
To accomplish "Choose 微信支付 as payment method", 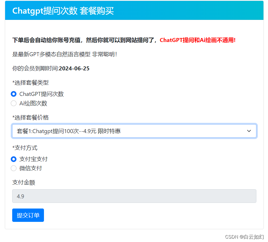I will pos(14,168).
